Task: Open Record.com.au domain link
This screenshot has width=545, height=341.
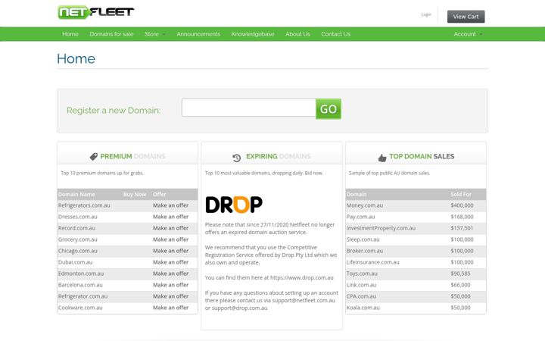Action: point(76,228)
